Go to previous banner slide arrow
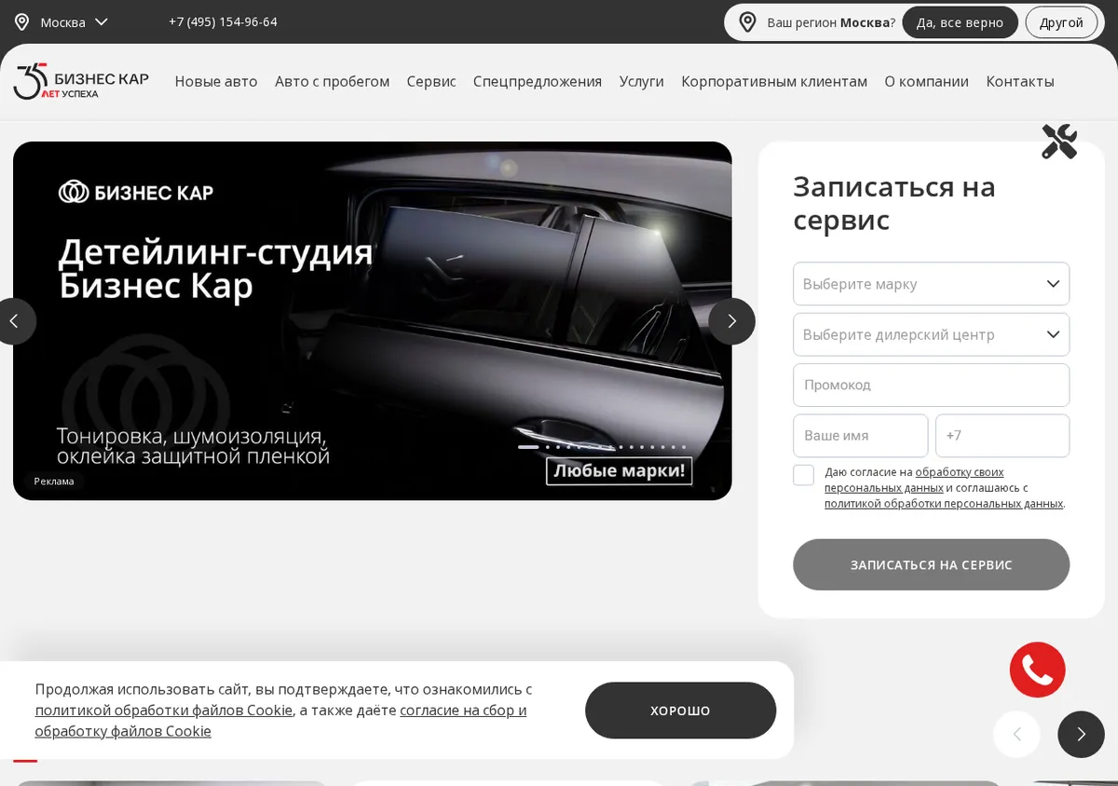 point(14,321)
